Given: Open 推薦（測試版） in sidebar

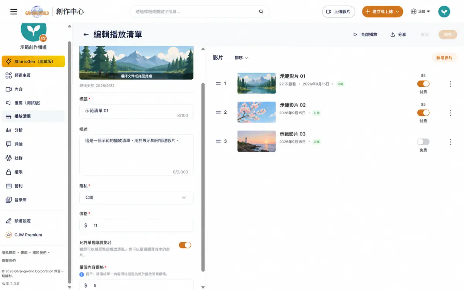Looking at the screenshot, I should tap(33, 103).
